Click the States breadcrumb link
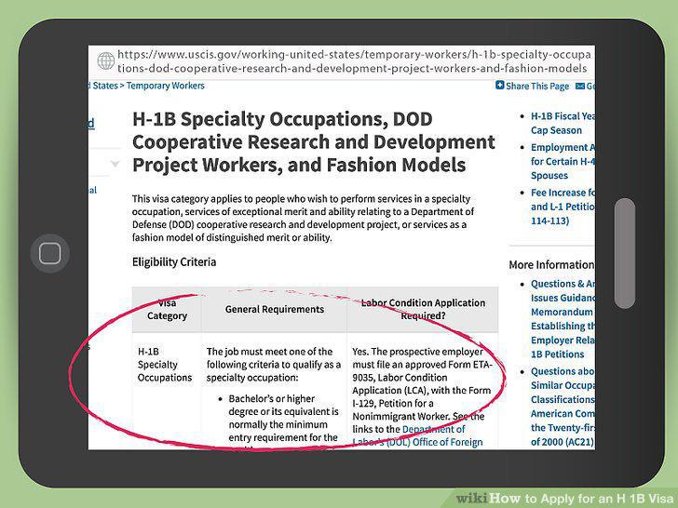This screenshot has width=678, height=508. [x=104, y=86]
